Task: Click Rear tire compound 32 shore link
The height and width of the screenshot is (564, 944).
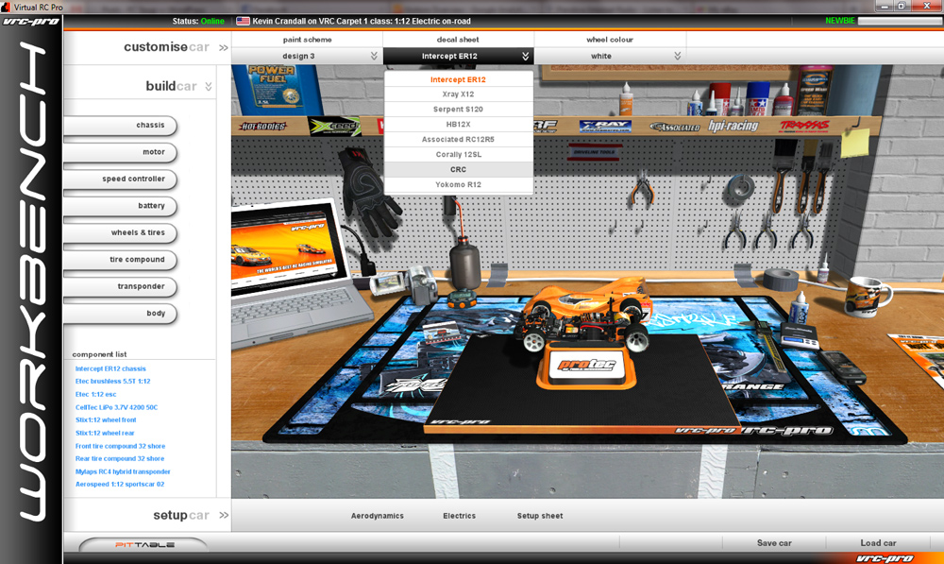Action: [120, 459]
